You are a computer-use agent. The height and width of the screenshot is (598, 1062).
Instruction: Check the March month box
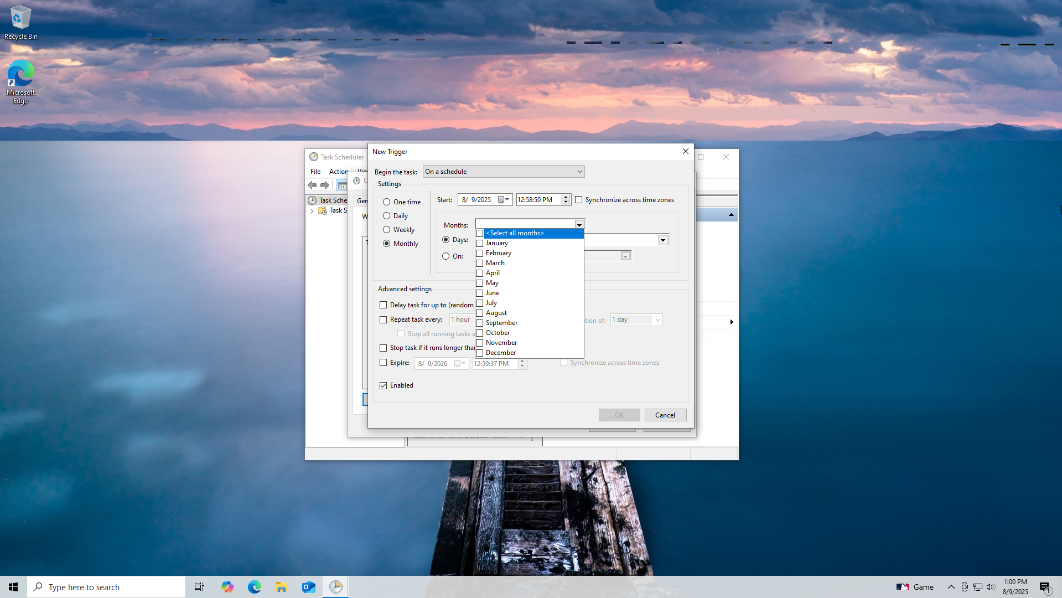pyautogui.click(x=480, y=263)
